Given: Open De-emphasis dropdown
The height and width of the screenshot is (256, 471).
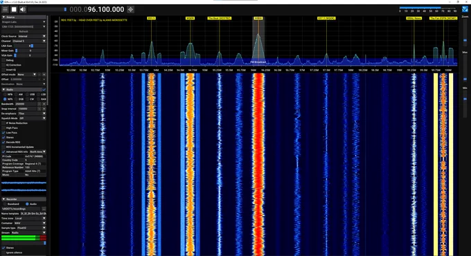Looking at the screenshot, I should pyautogui.click(x=32, y=113).
